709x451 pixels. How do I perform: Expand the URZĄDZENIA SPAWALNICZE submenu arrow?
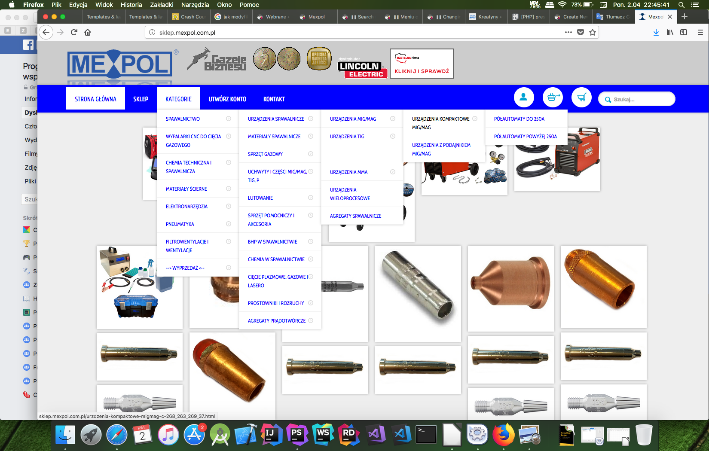coord(311,119)
